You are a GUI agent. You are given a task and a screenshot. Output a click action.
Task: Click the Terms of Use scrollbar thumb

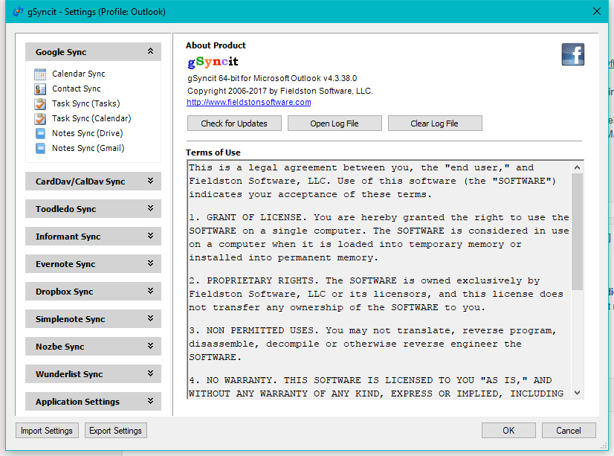tap(577, 231)
